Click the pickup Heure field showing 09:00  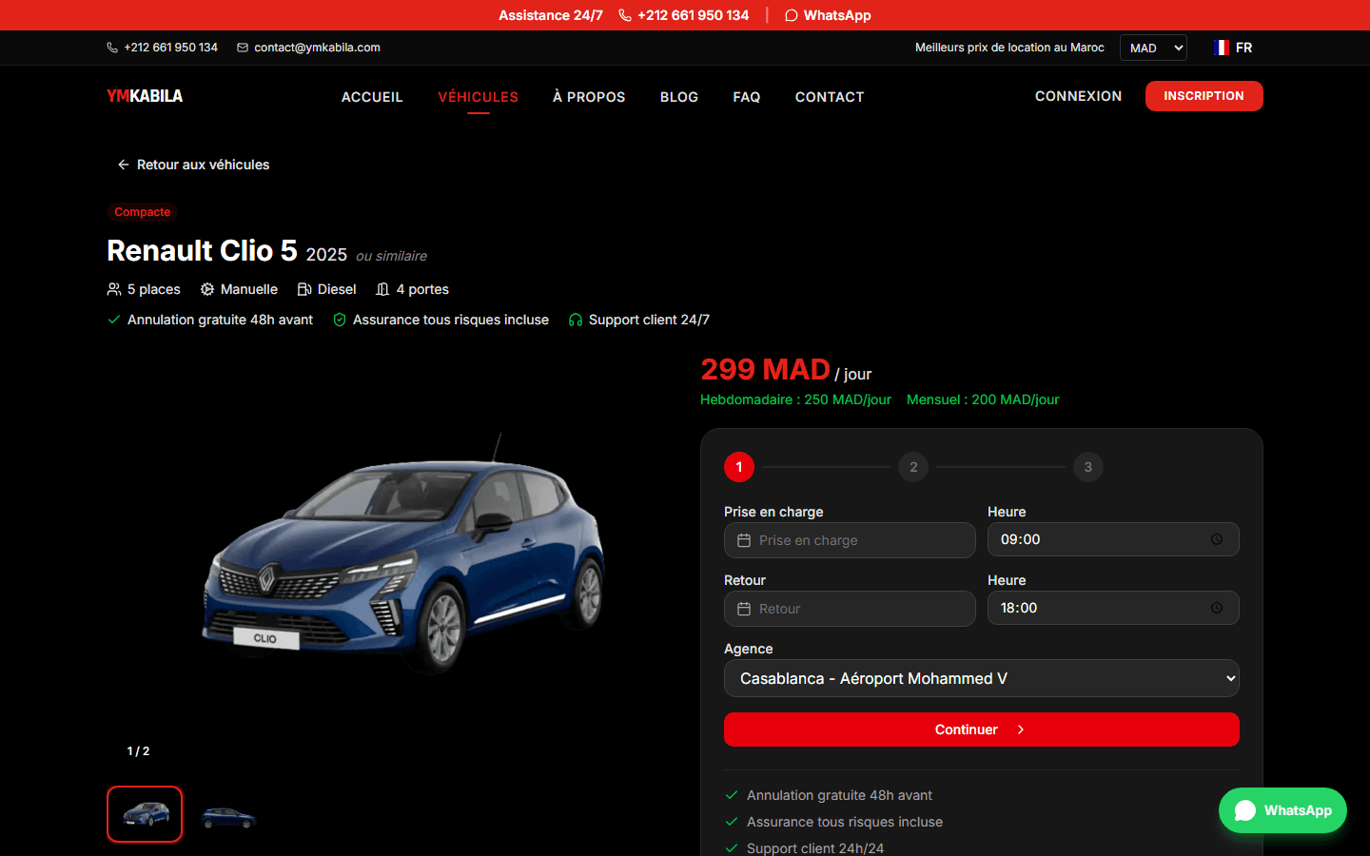pyautogui.click(x=1113, y=539)
